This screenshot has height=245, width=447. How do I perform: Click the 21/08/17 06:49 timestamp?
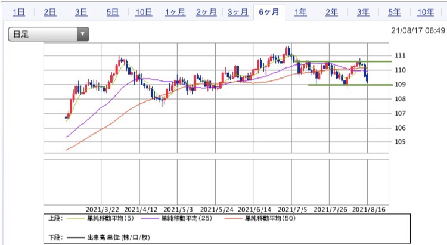418,30
